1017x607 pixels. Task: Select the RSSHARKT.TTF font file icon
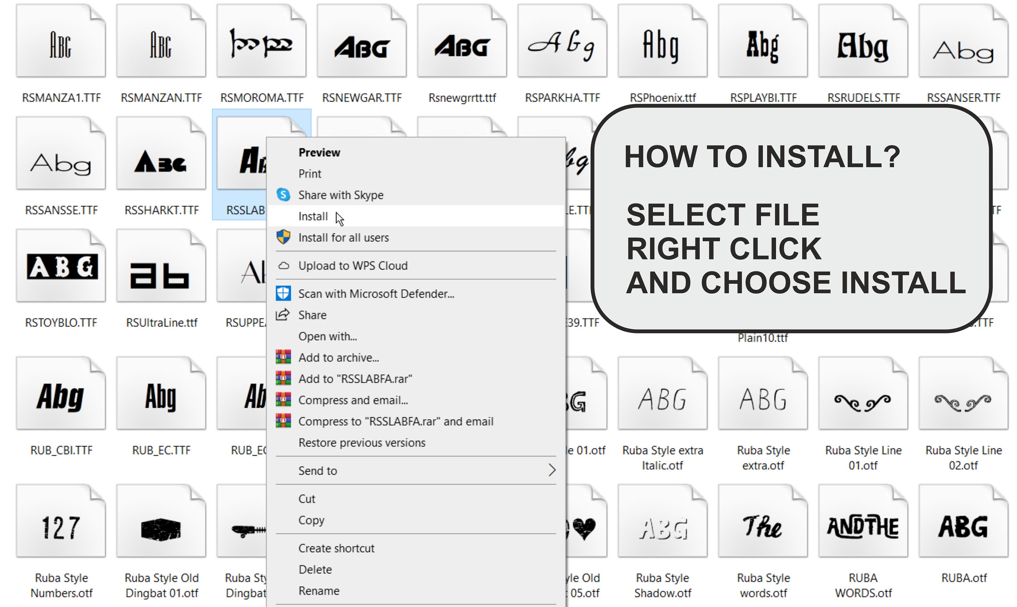[161, 154]
